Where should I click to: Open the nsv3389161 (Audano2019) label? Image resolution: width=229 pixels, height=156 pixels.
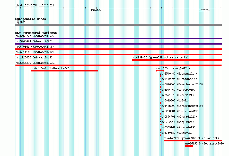tap(178, 127)
